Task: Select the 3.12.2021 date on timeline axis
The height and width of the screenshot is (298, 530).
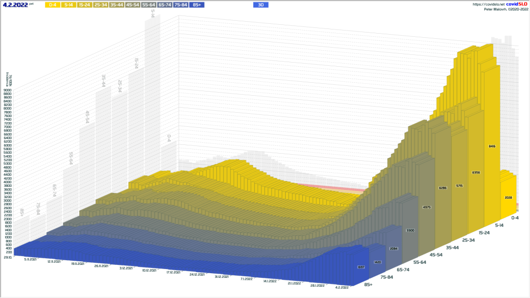Action: (x=127, y=269)
